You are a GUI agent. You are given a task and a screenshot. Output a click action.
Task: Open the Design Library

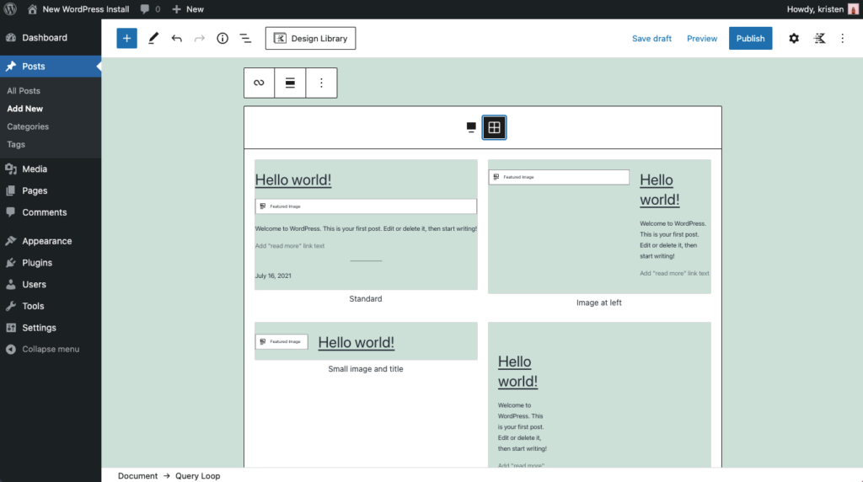point(311,38)
